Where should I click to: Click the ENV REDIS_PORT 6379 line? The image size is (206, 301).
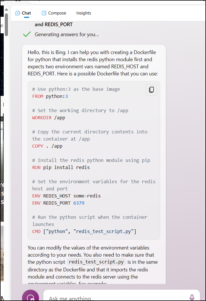[x=58, y=203]
